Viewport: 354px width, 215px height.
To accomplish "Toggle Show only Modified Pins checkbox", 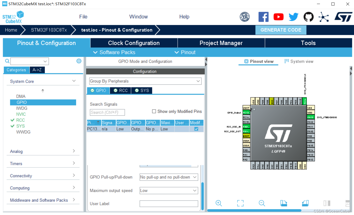I will (154, 111).
